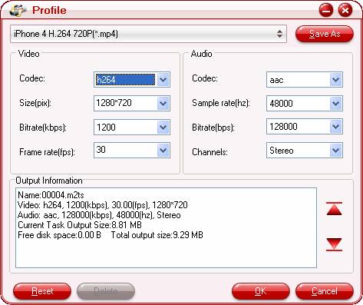Click the 'Name:00004.m2ts' output line
The height and width of the screenshot is (305, 363).
(x=51, y=195)
